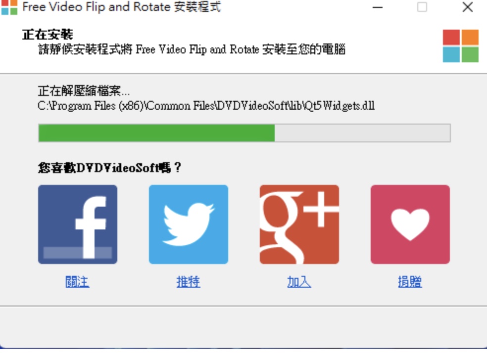Viewport: 487px width, 353px height.
Task: Click the 正在解壓縮檔案 status text
Action: [x=84, y=91]
